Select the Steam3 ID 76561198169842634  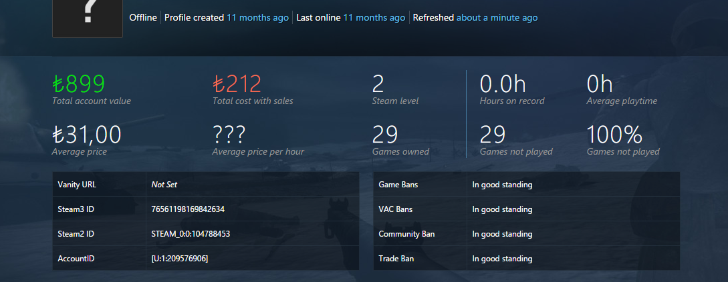click(x=188, y=209)
